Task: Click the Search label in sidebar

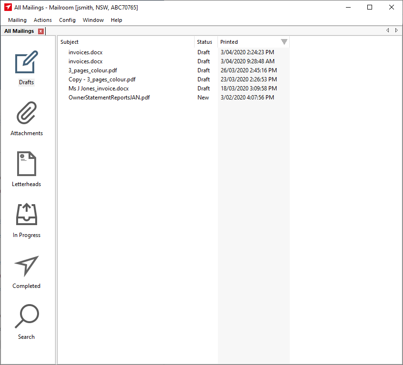Action: click(x=27, y=337)
